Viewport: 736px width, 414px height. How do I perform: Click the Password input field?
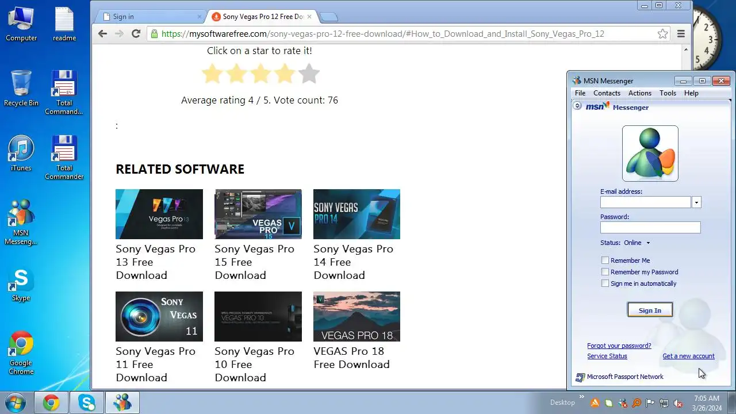click(650, 228)
